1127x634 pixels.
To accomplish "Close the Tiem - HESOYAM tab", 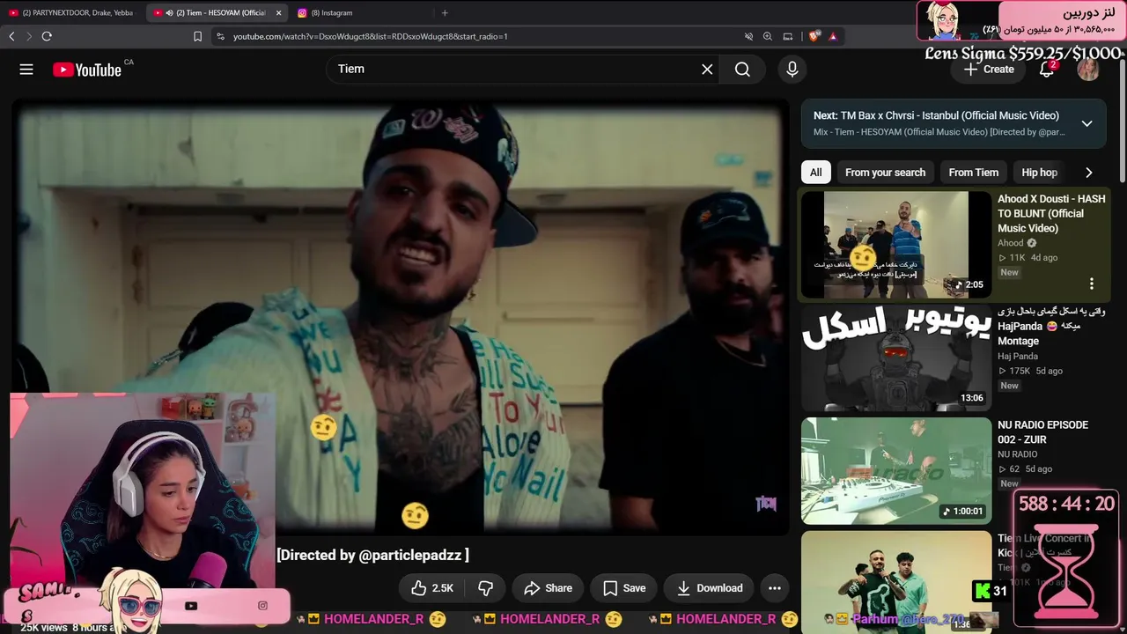I will pos(278,12).
